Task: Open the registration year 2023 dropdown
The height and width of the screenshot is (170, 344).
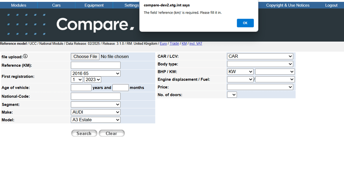Action: [93, 80]
